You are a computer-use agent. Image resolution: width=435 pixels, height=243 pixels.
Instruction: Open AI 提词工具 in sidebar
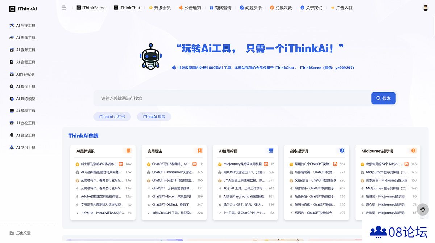(22, 86)
